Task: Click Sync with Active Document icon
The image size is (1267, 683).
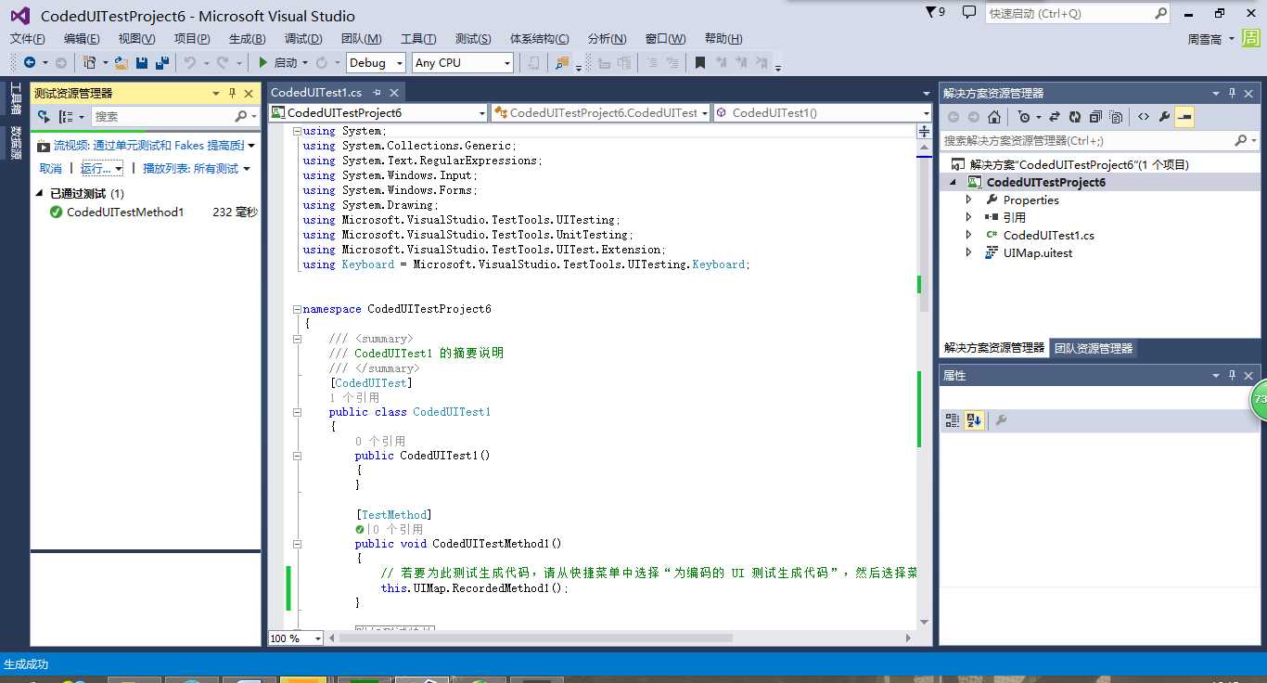Action: (1055, 117)
